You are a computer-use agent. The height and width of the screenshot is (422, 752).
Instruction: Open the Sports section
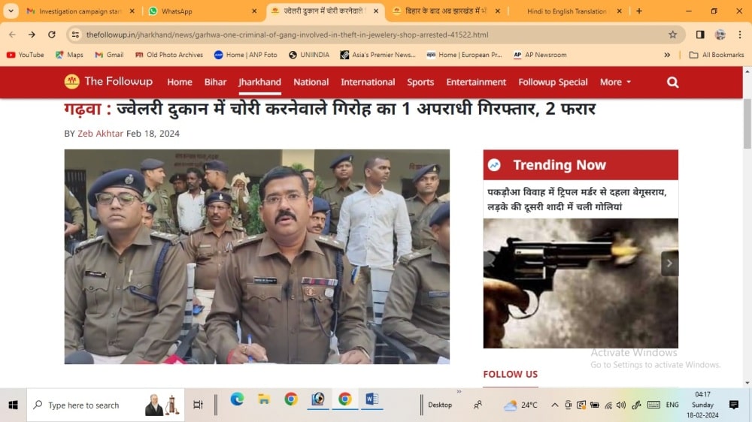tap(420, 82)
